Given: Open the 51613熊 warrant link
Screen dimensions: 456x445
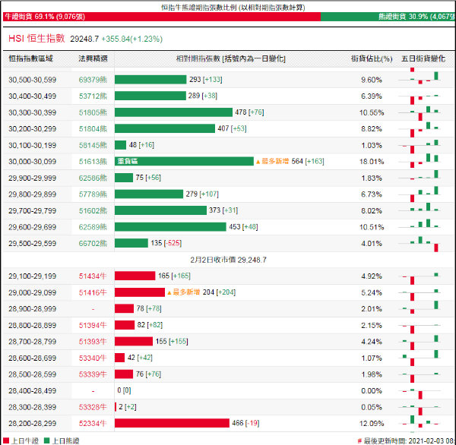Looking at the screenshot, I should click(93, 161).
